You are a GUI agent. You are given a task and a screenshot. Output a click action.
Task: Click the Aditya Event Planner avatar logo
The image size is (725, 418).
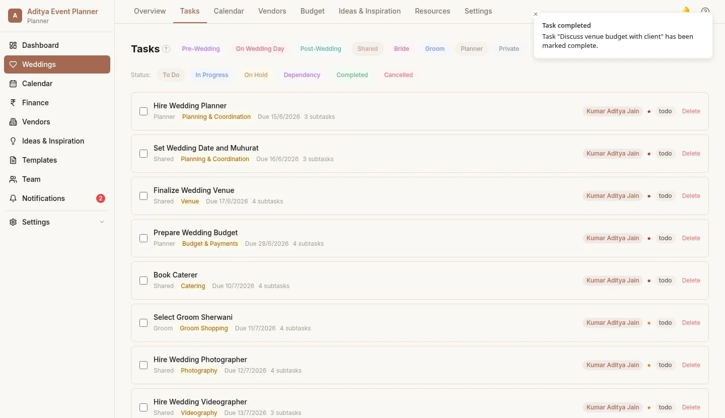pos(15,16)
